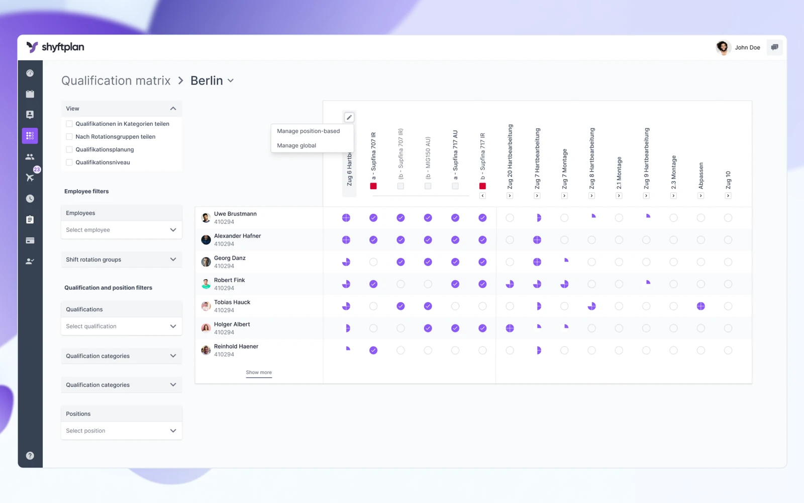
Task: Open the clock time-tracking sidebar icon
Action: click(30, 199)
